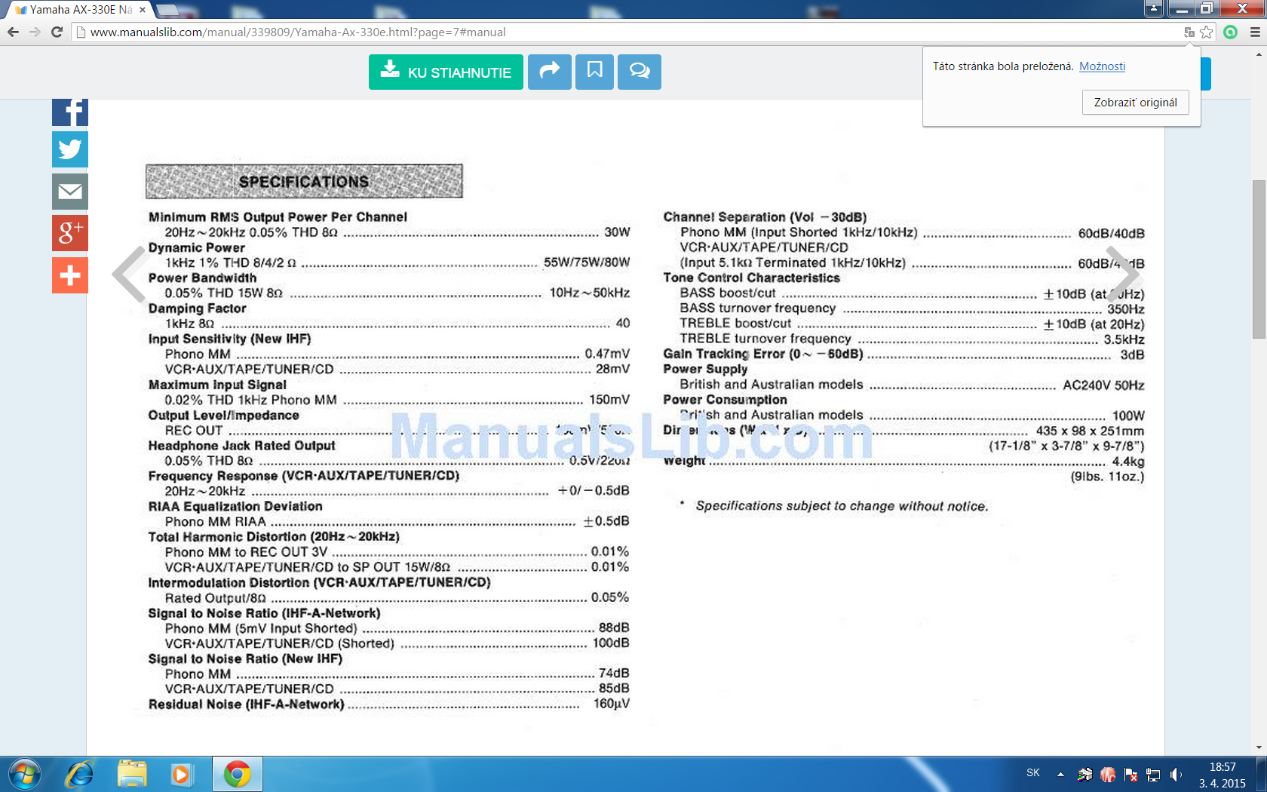Share on Google Plus
Image resolution: width=1267 pixels, height=792 pixels.
point(70,233)
